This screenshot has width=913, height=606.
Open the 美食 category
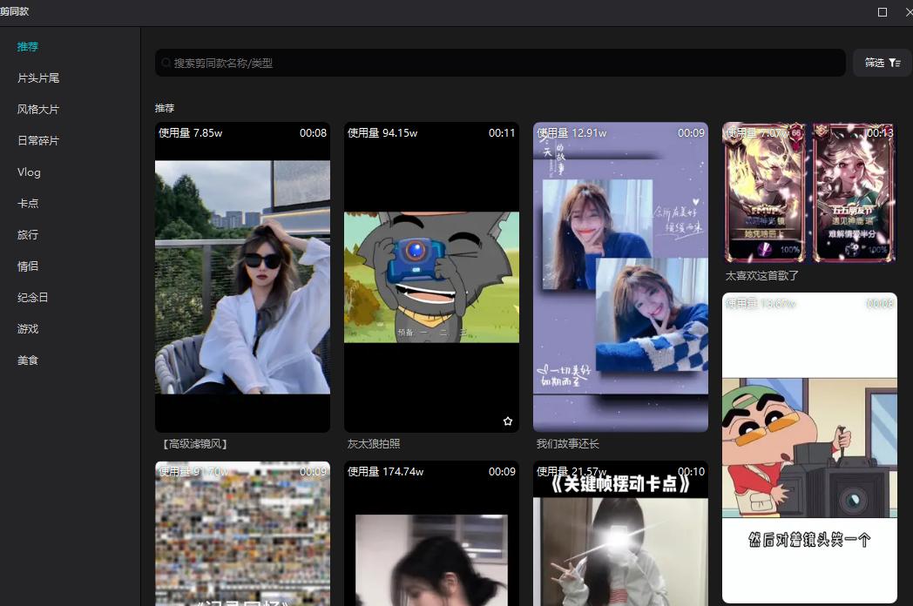(x=28, y=360)
